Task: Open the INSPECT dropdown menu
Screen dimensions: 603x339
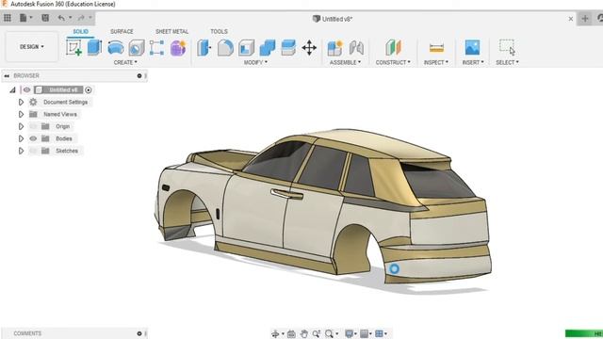Action: tap(436, 62)
